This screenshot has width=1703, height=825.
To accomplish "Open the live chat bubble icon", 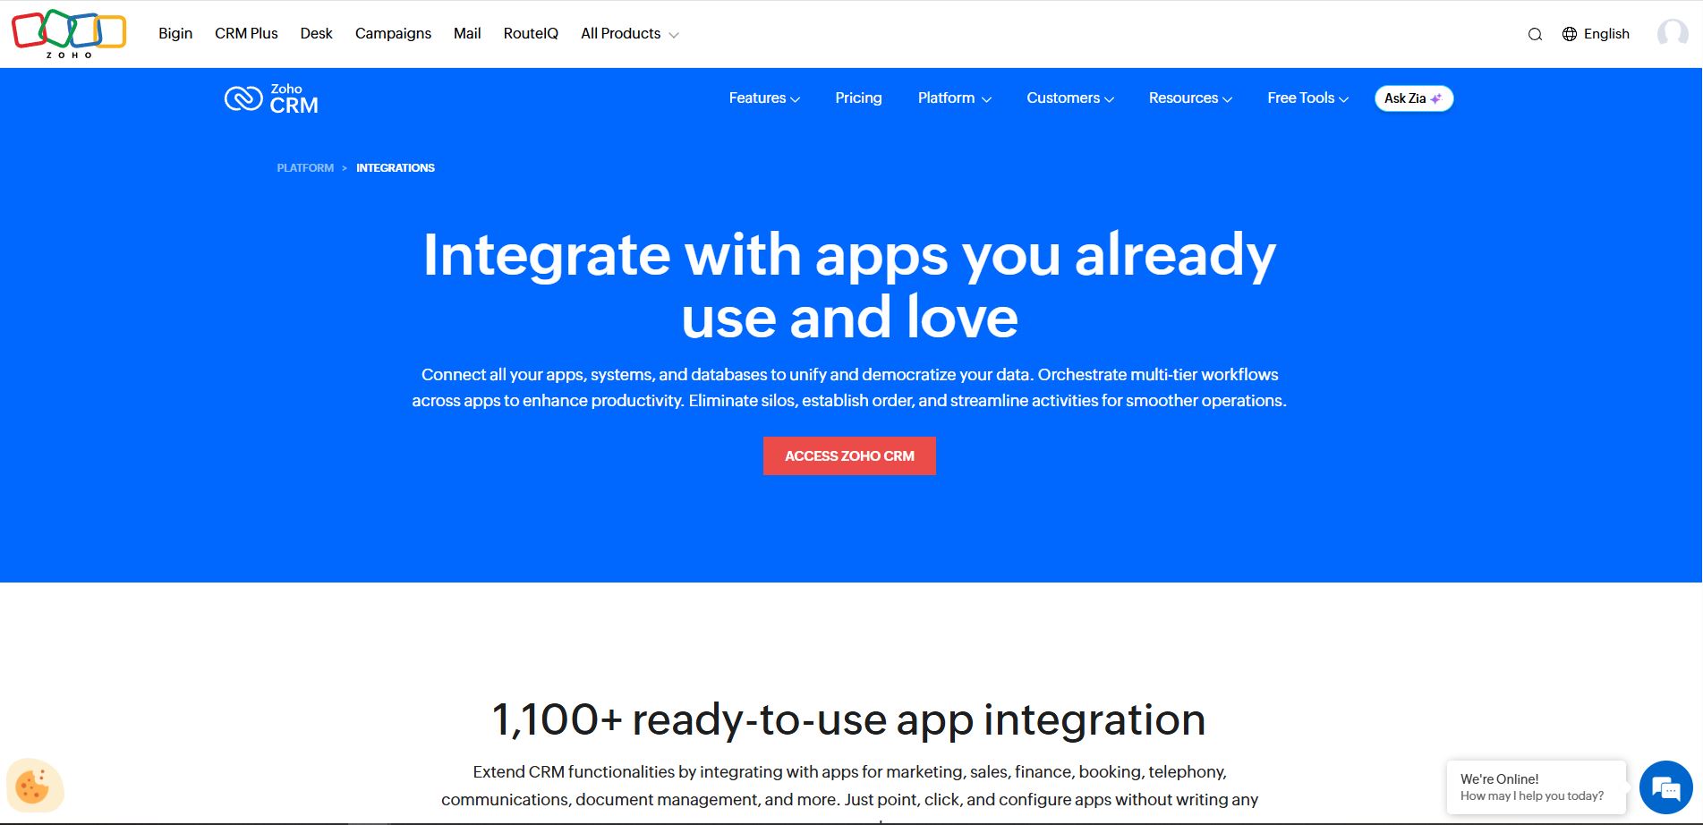I will (1665, 787).
